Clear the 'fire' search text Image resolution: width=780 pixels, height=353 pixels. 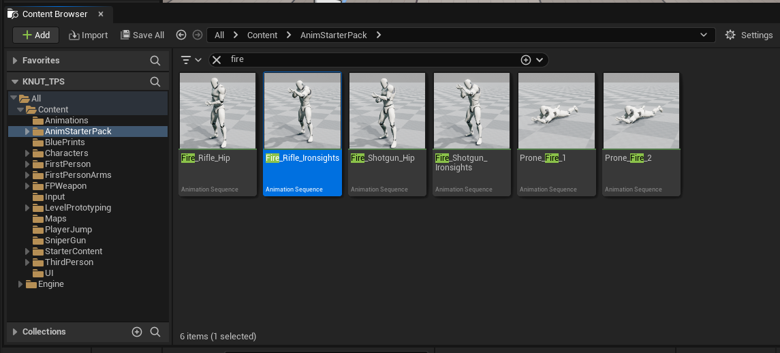217,60
